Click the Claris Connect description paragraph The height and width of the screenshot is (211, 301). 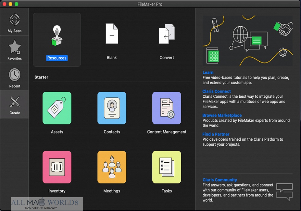tap(244, 102)
